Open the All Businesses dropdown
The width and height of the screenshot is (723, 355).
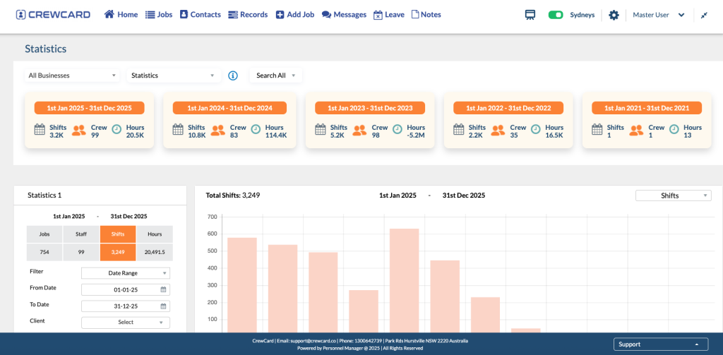coord(73,76)
